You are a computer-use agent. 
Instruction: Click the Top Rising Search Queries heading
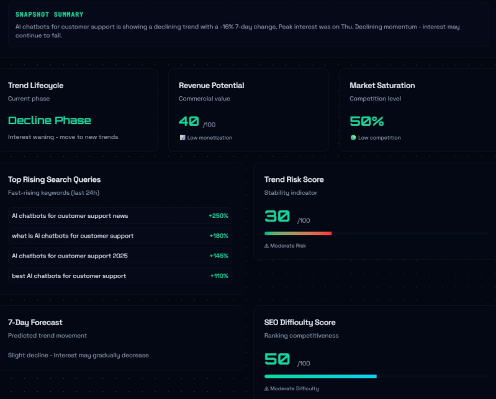pos(55,179)
